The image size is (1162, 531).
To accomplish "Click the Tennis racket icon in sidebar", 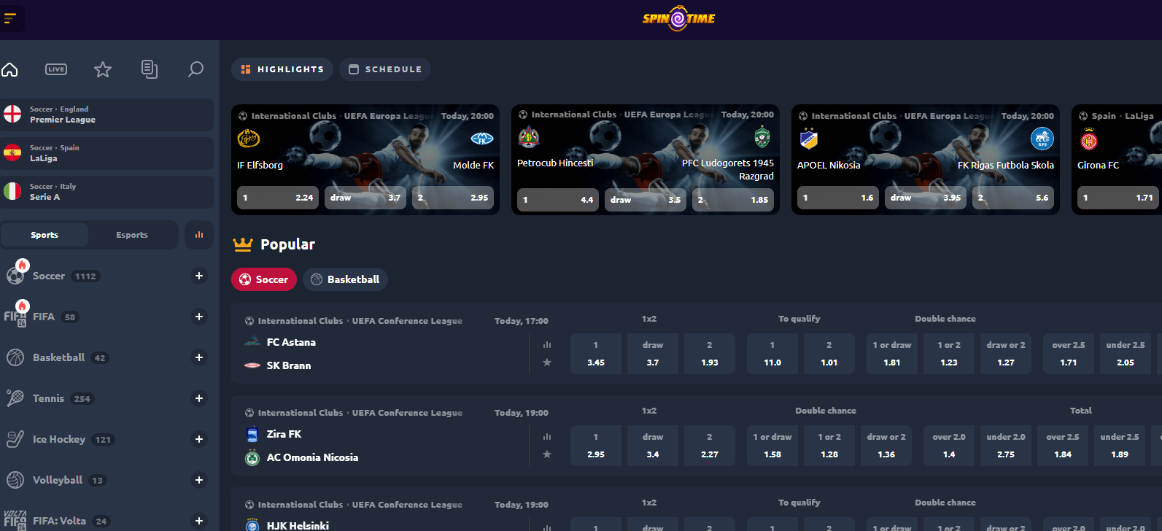I will pos(15,398).
